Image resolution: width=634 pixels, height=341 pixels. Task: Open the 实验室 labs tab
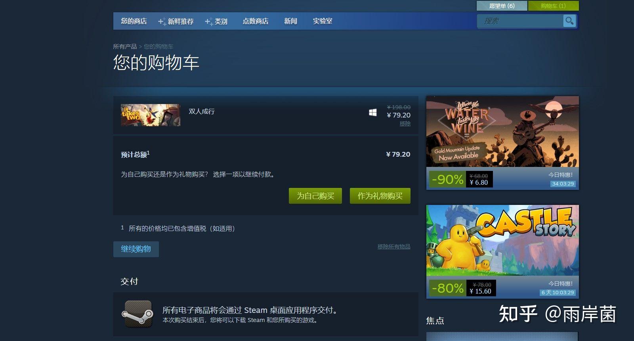coord(323,21)
